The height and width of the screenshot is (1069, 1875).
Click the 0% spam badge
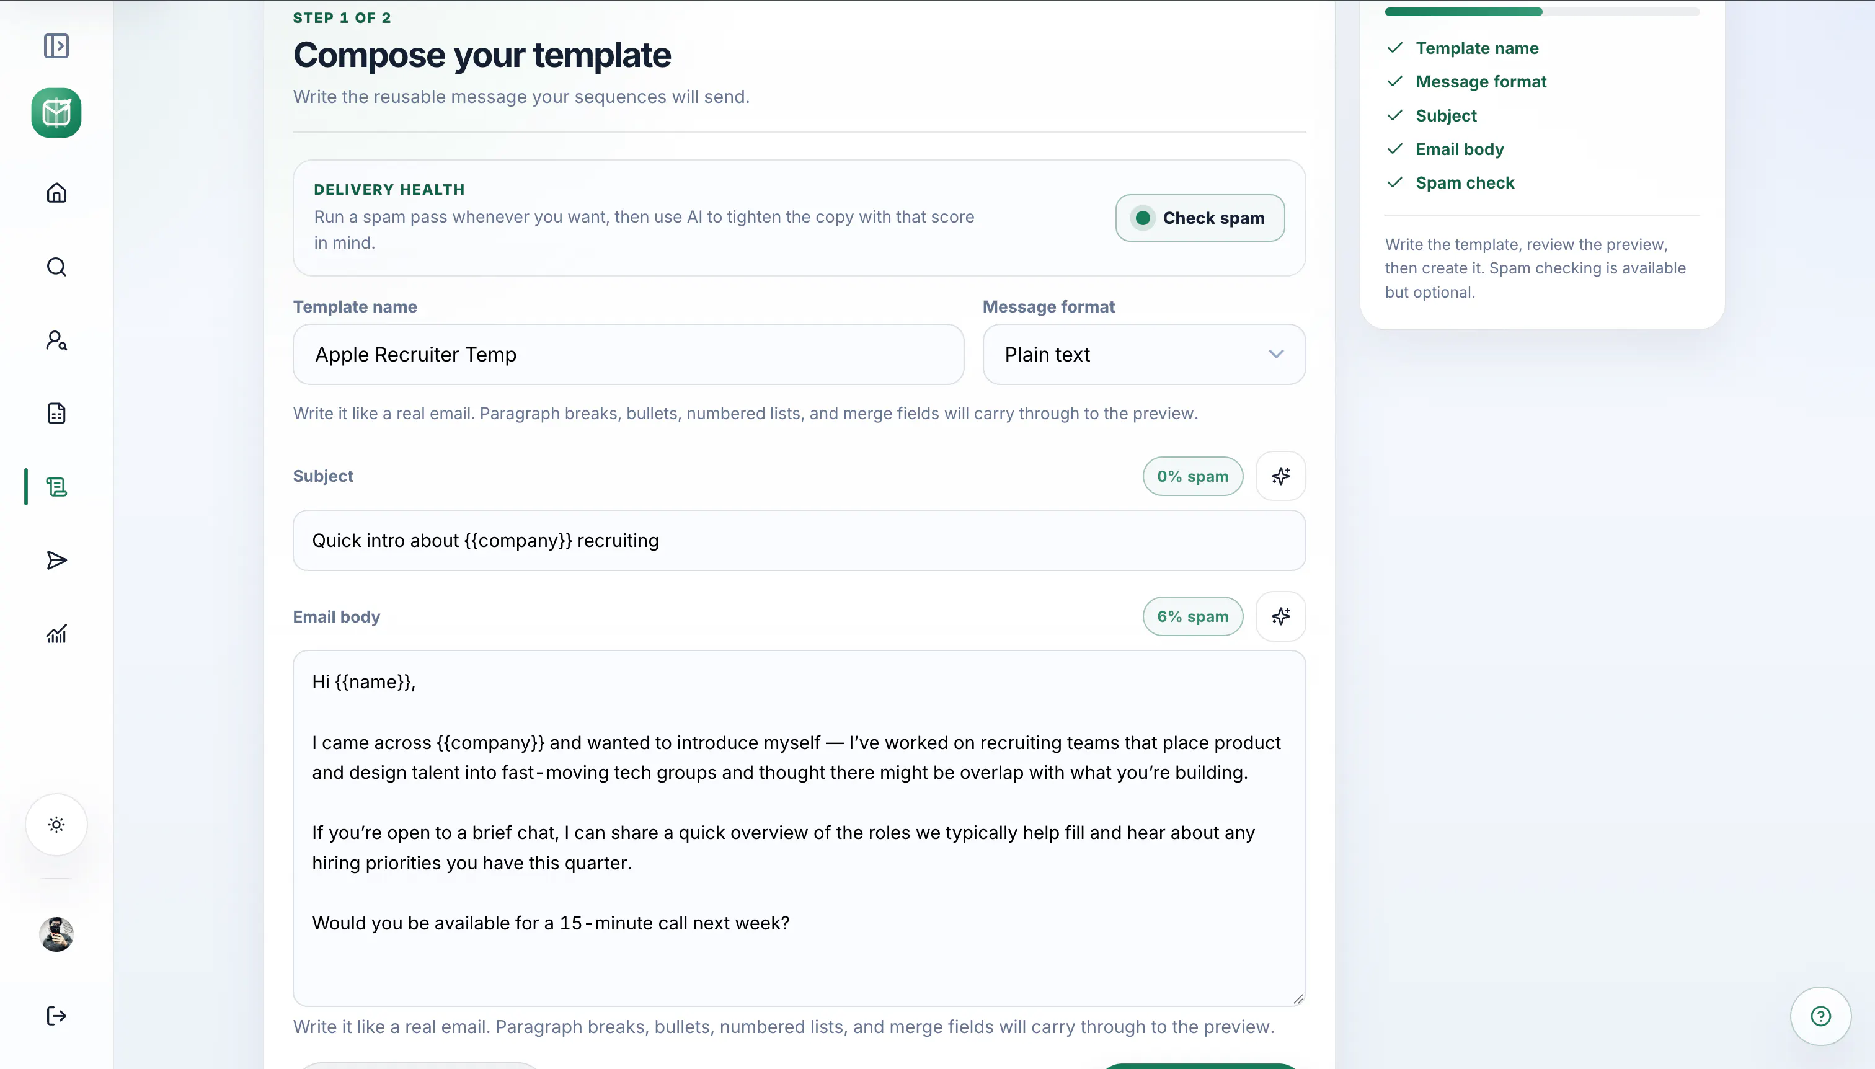click(1192, 476)
